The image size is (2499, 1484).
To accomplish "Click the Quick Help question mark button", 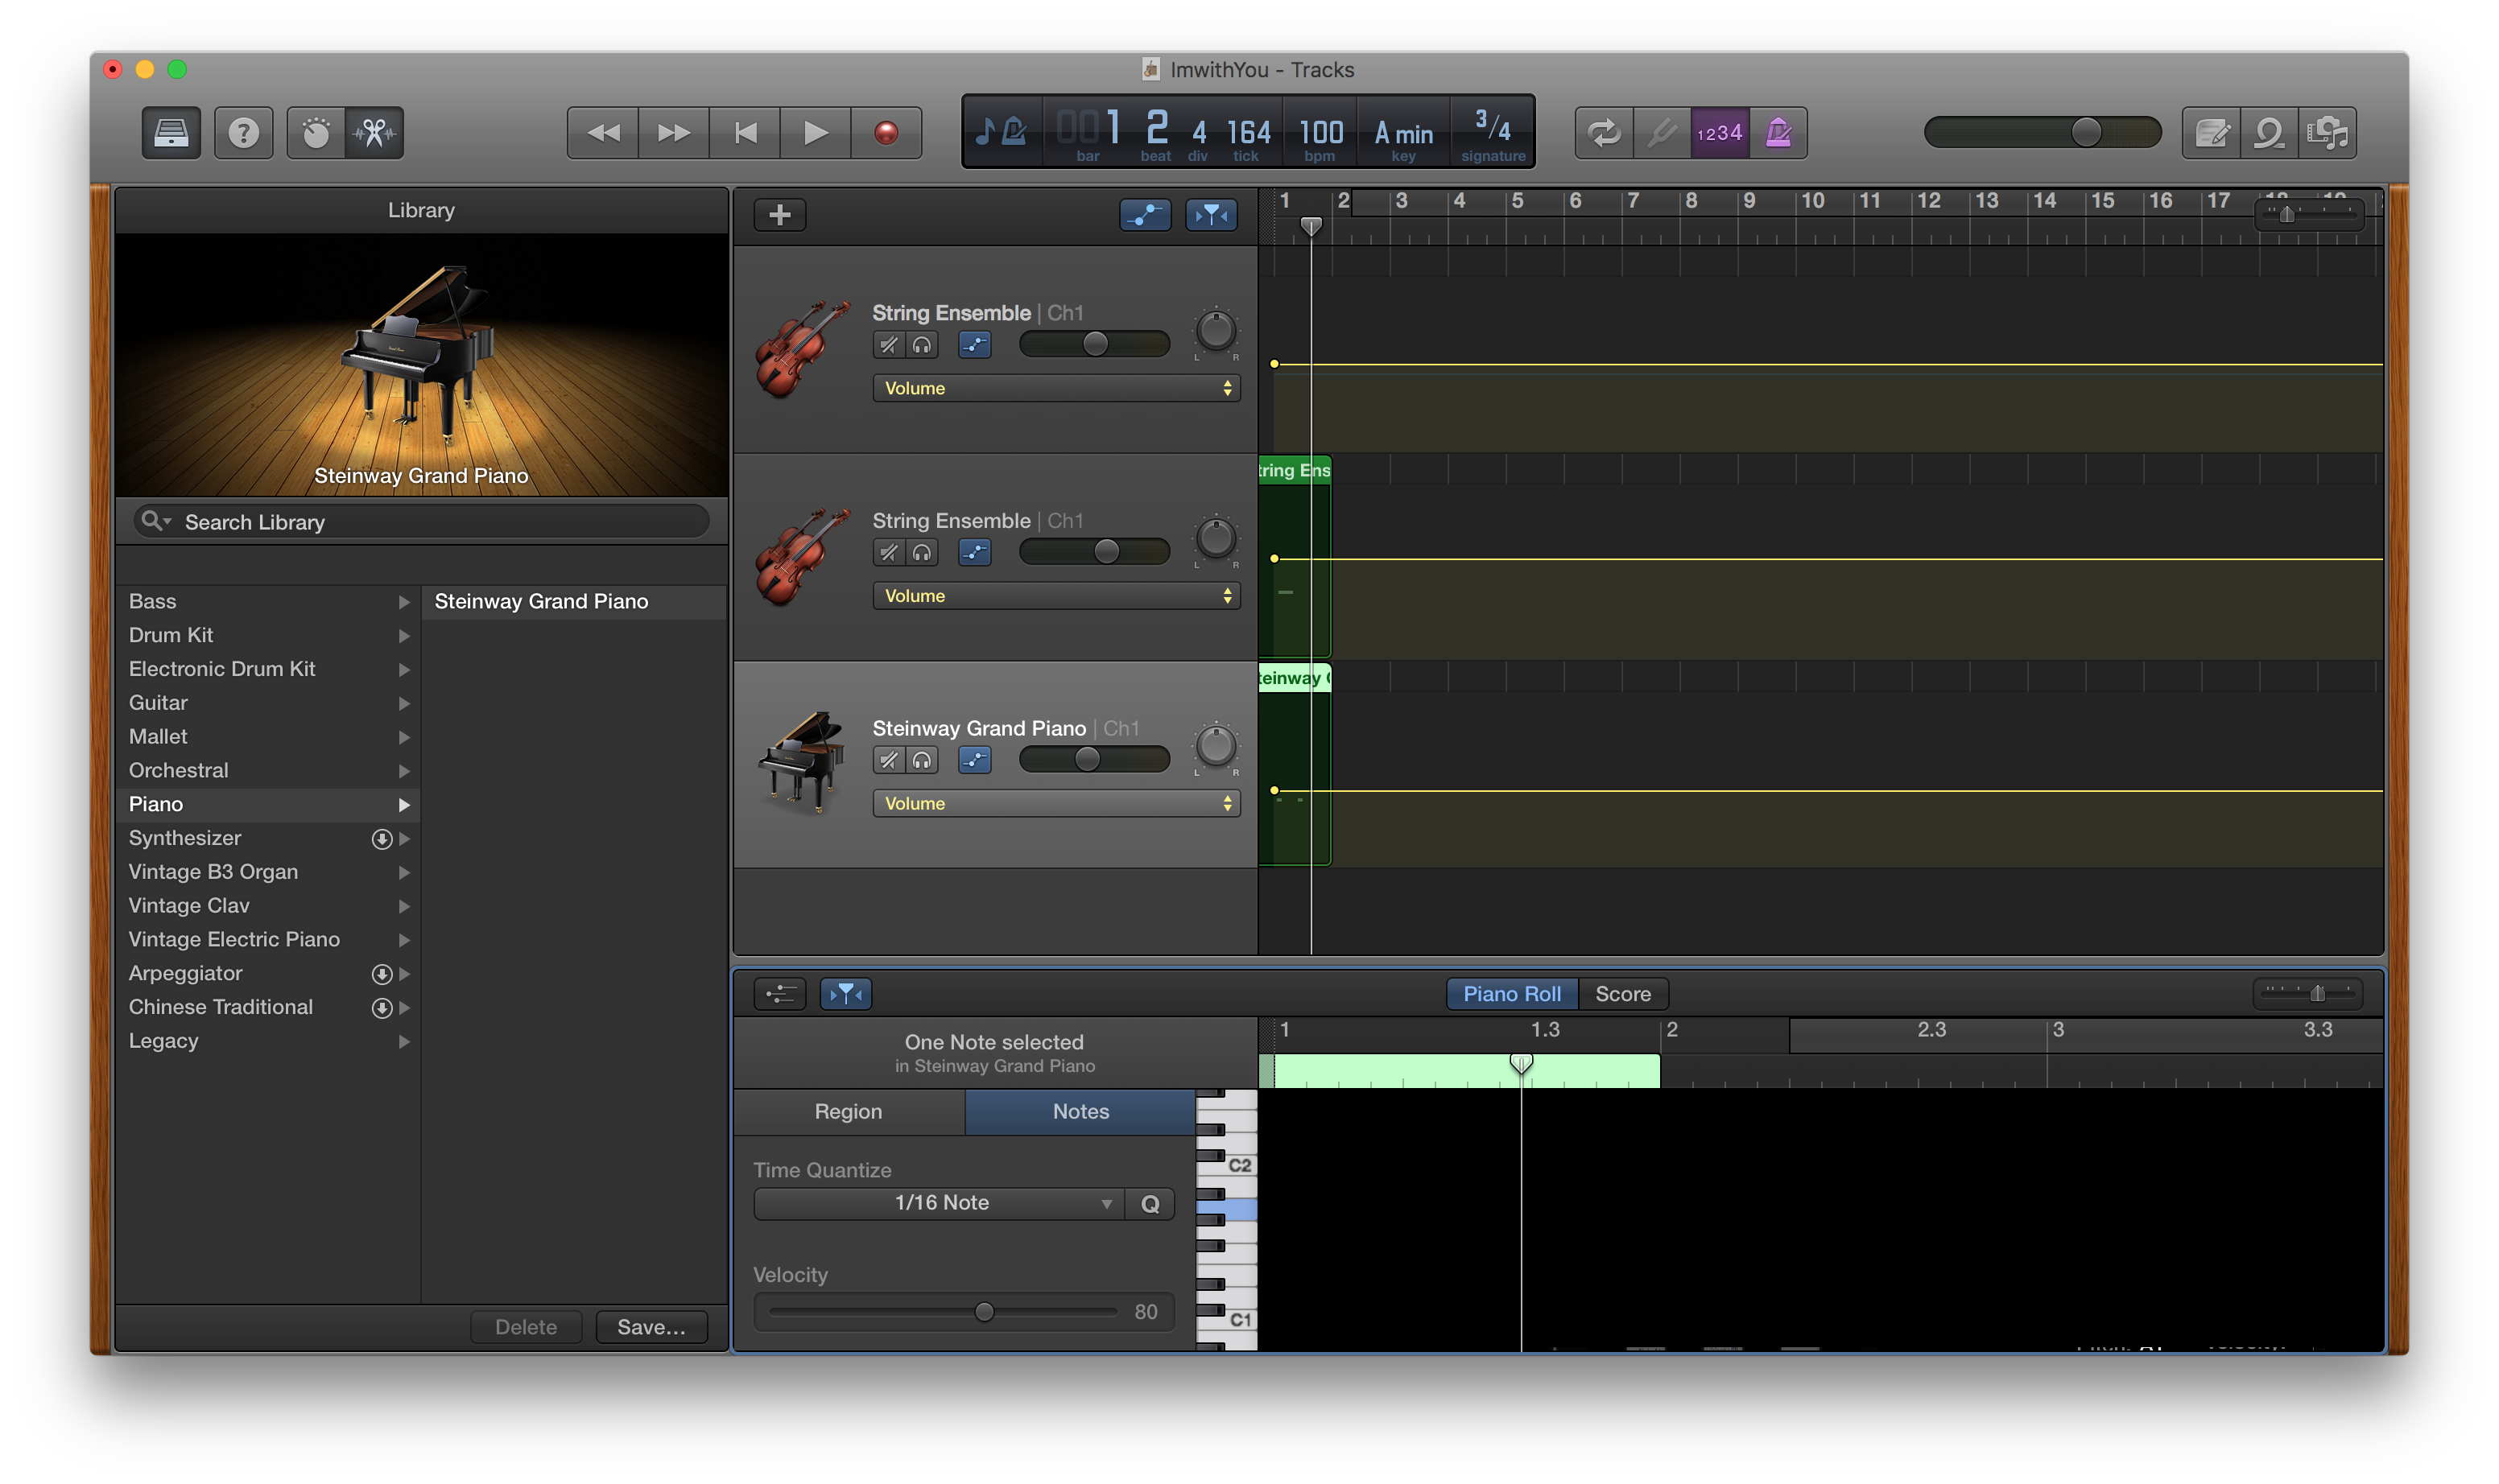I will click(x=243, y=133).
